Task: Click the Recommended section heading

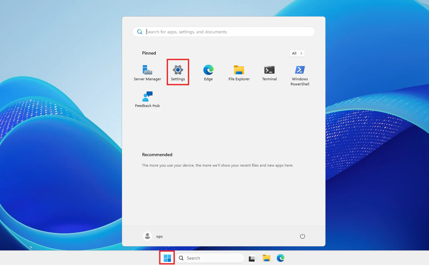Action: (157, 155)
